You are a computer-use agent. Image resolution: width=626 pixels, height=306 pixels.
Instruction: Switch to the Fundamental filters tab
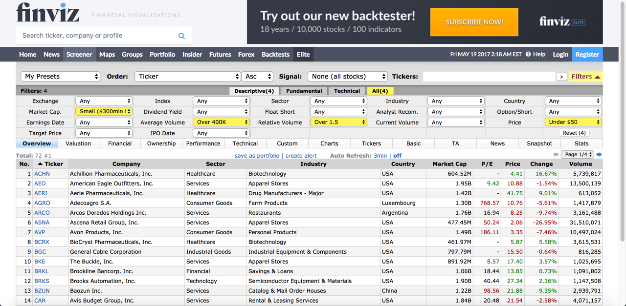click(304, 91)
